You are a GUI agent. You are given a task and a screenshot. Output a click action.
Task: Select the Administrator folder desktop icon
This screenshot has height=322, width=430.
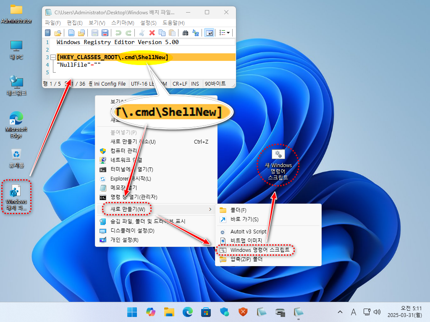(16, 14)
